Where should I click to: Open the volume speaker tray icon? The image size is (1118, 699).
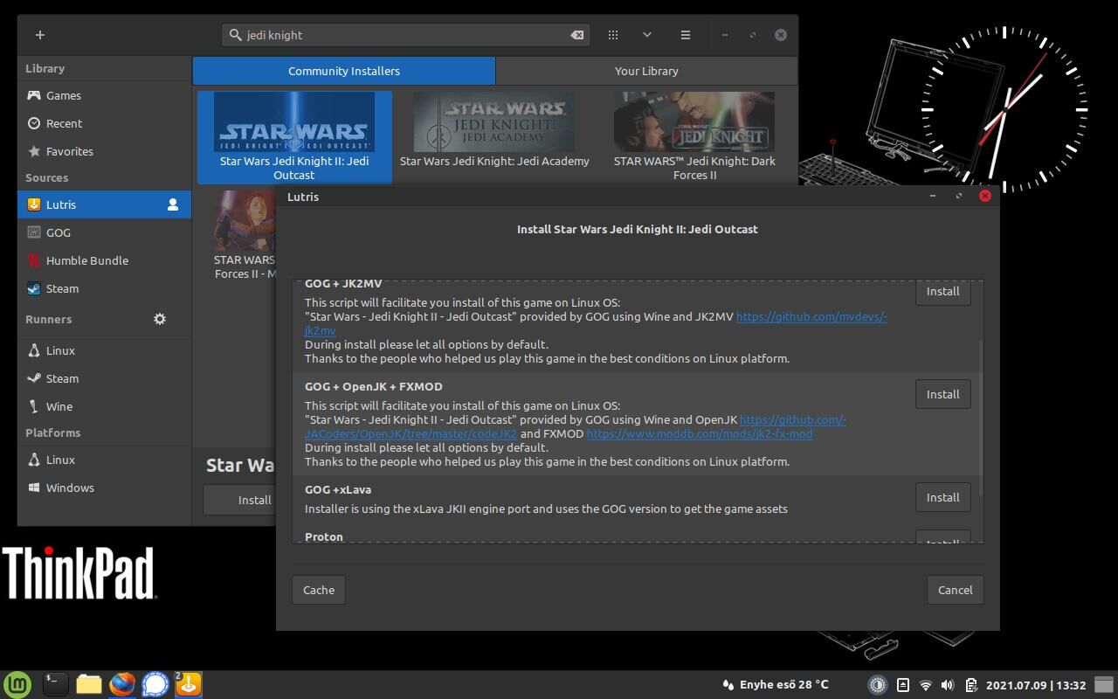pos(948,685)
